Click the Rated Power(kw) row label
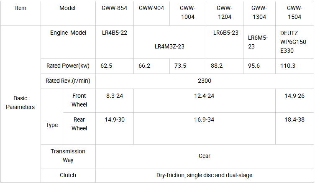 tap(68, 66)
